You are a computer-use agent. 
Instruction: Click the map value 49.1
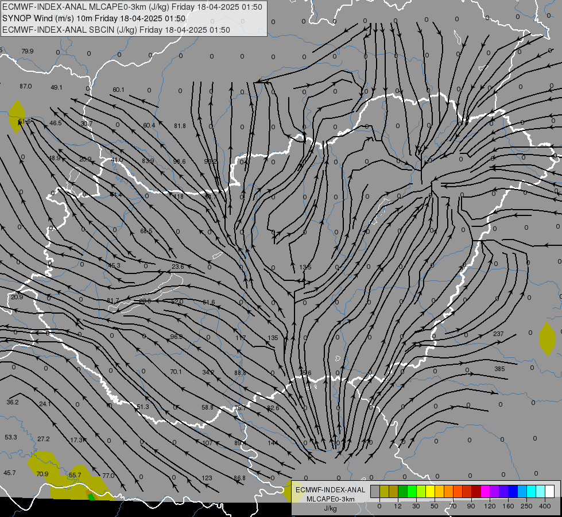click(x=56, y=87)
